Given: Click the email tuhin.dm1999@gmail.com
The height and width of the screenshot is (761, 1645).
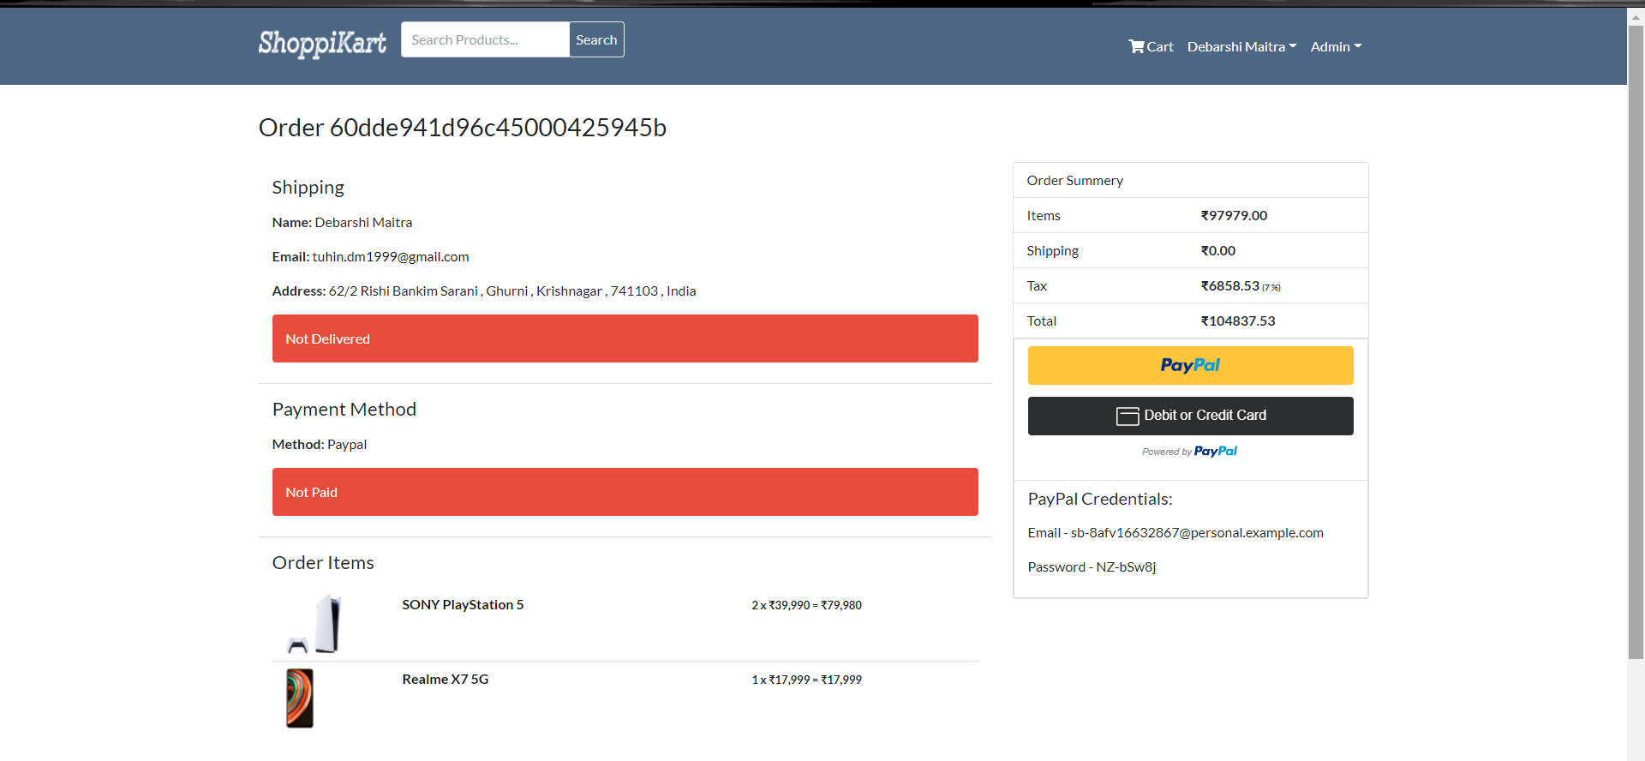Looking at the screenshot, I should coord(391,256).
